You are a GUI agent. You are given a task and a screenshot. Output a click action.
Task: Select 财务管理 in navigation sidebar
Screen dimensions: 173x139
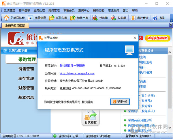[x=26, y=88]
